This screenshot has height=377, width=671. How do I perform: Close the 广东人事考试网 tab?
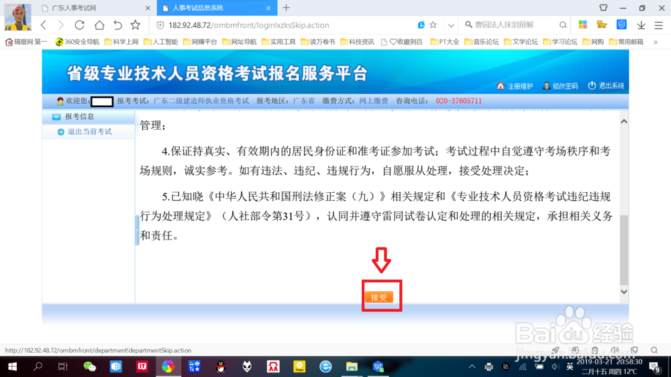(148, 8)
